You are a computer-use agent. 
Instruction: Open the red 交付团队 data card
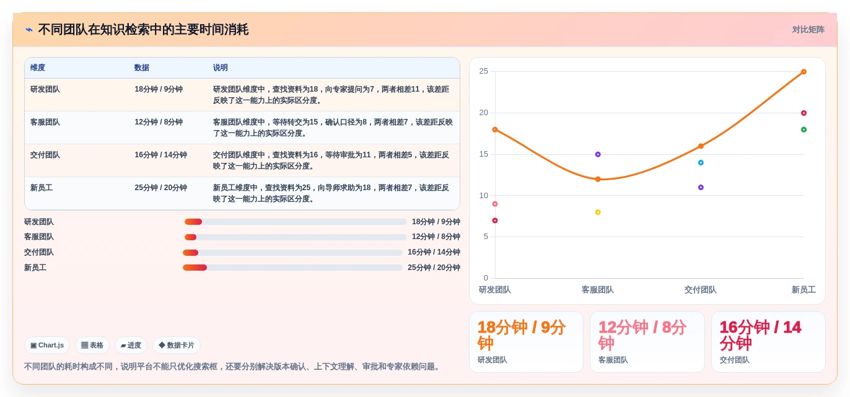point(768,342)
